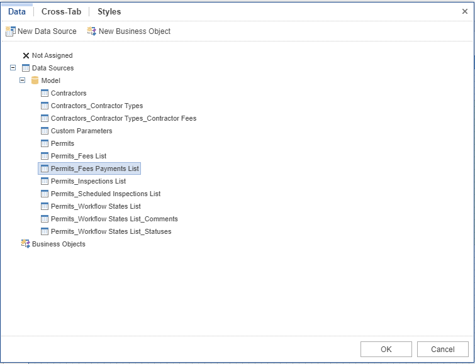
Task: Open the Cross-Tab tab
Action: coord(61,11)
